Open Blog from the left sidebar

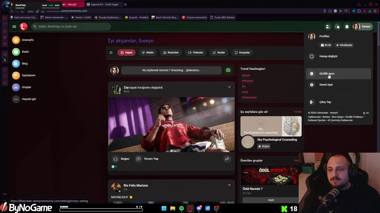pyautogui.click(x=20, y=64)
